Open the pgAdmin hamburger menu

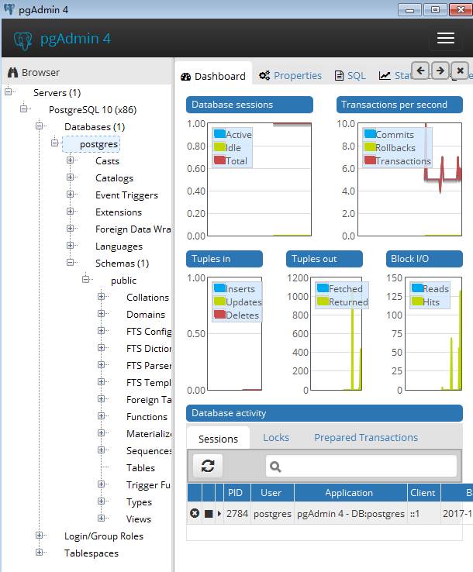coord(445,37)
